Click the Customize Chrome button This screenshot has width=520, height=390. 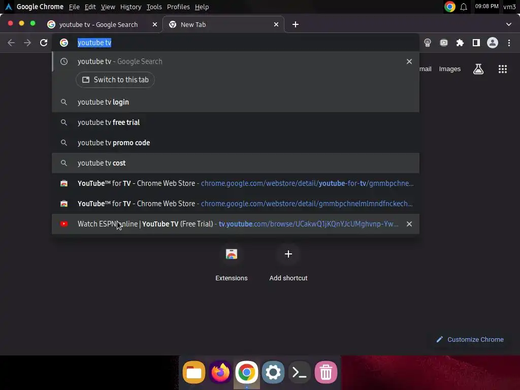(x=470, y=340)
